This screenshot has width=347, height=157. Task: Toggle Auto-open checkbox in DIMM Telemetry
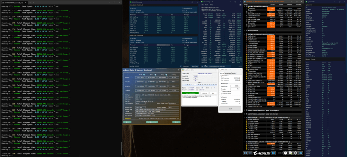[180, 66]
